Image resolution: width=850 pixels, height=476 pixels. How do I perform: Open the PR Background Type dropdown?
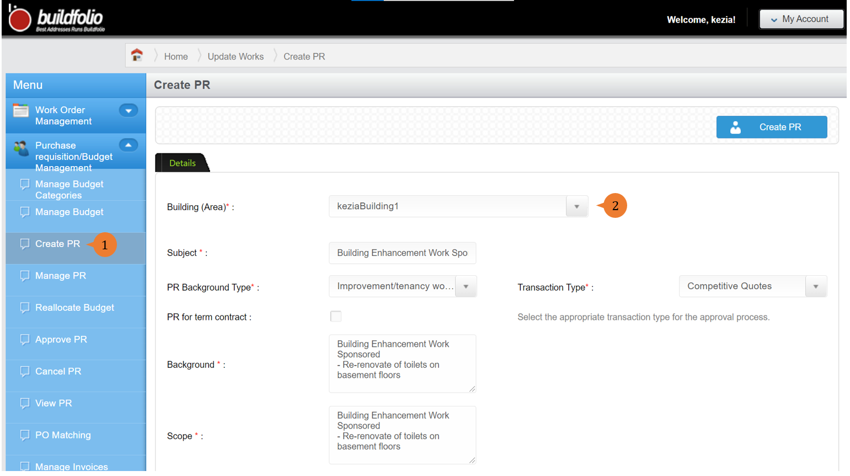coord(466,286)
